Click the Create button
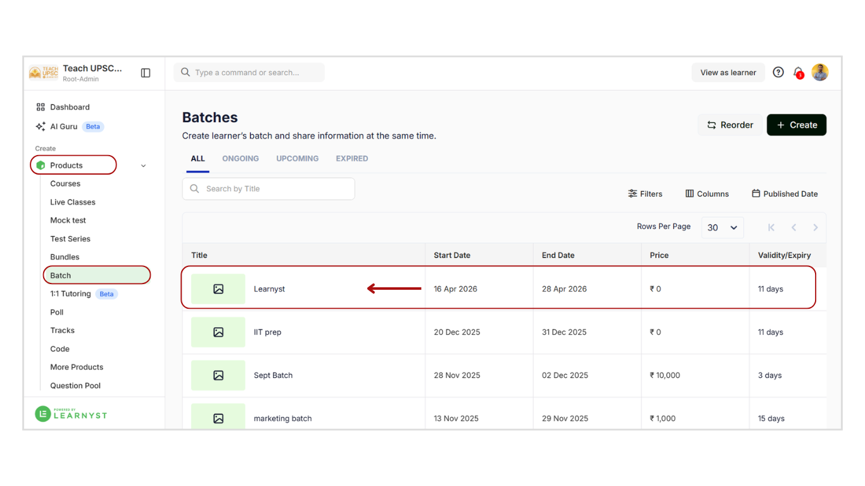The height and width of the screenshot is (486, 865). [x=797, y=125]
